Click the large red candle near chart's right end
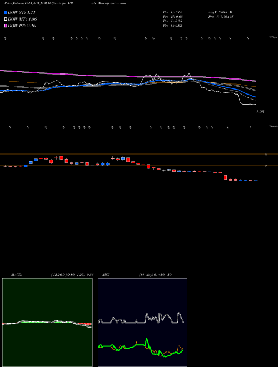Image resolution: width=278 pixels, height=367 pixels. 225,177
